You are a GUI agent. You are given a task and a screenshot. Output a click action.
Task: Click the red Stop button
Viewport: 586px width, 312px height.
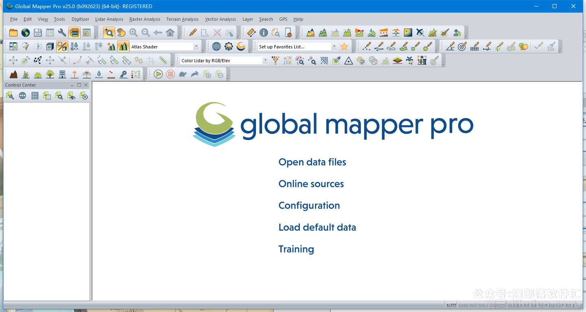pos(171,74)
